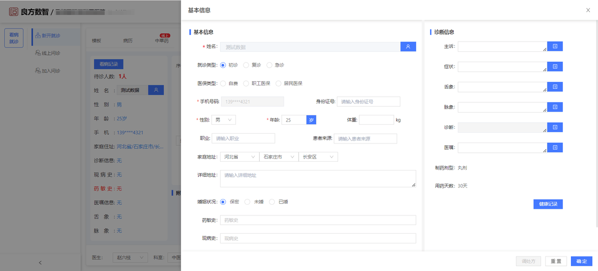Image resolution: width=598 pixels, height=271 pixels.
Task: Switch to the 病历 tab
Action: [x=128, y=41]
